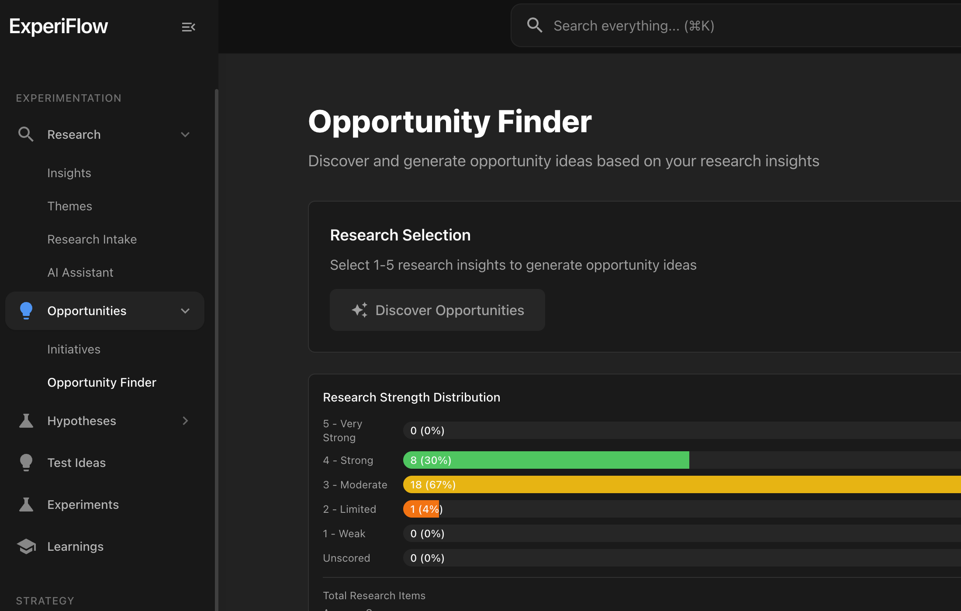Collapse the Research section chevron
This screenshot has width=961, height=611.
pos(185,134)
